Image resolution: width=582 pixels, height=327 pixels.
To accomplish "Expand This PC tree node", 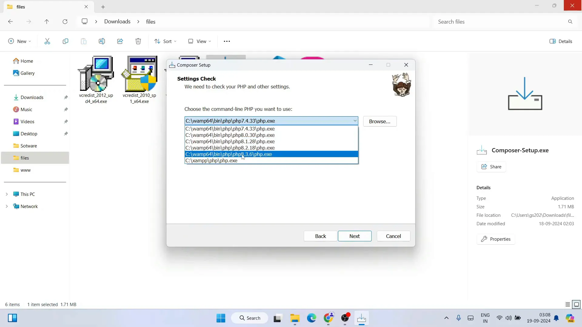I will 7,194.
